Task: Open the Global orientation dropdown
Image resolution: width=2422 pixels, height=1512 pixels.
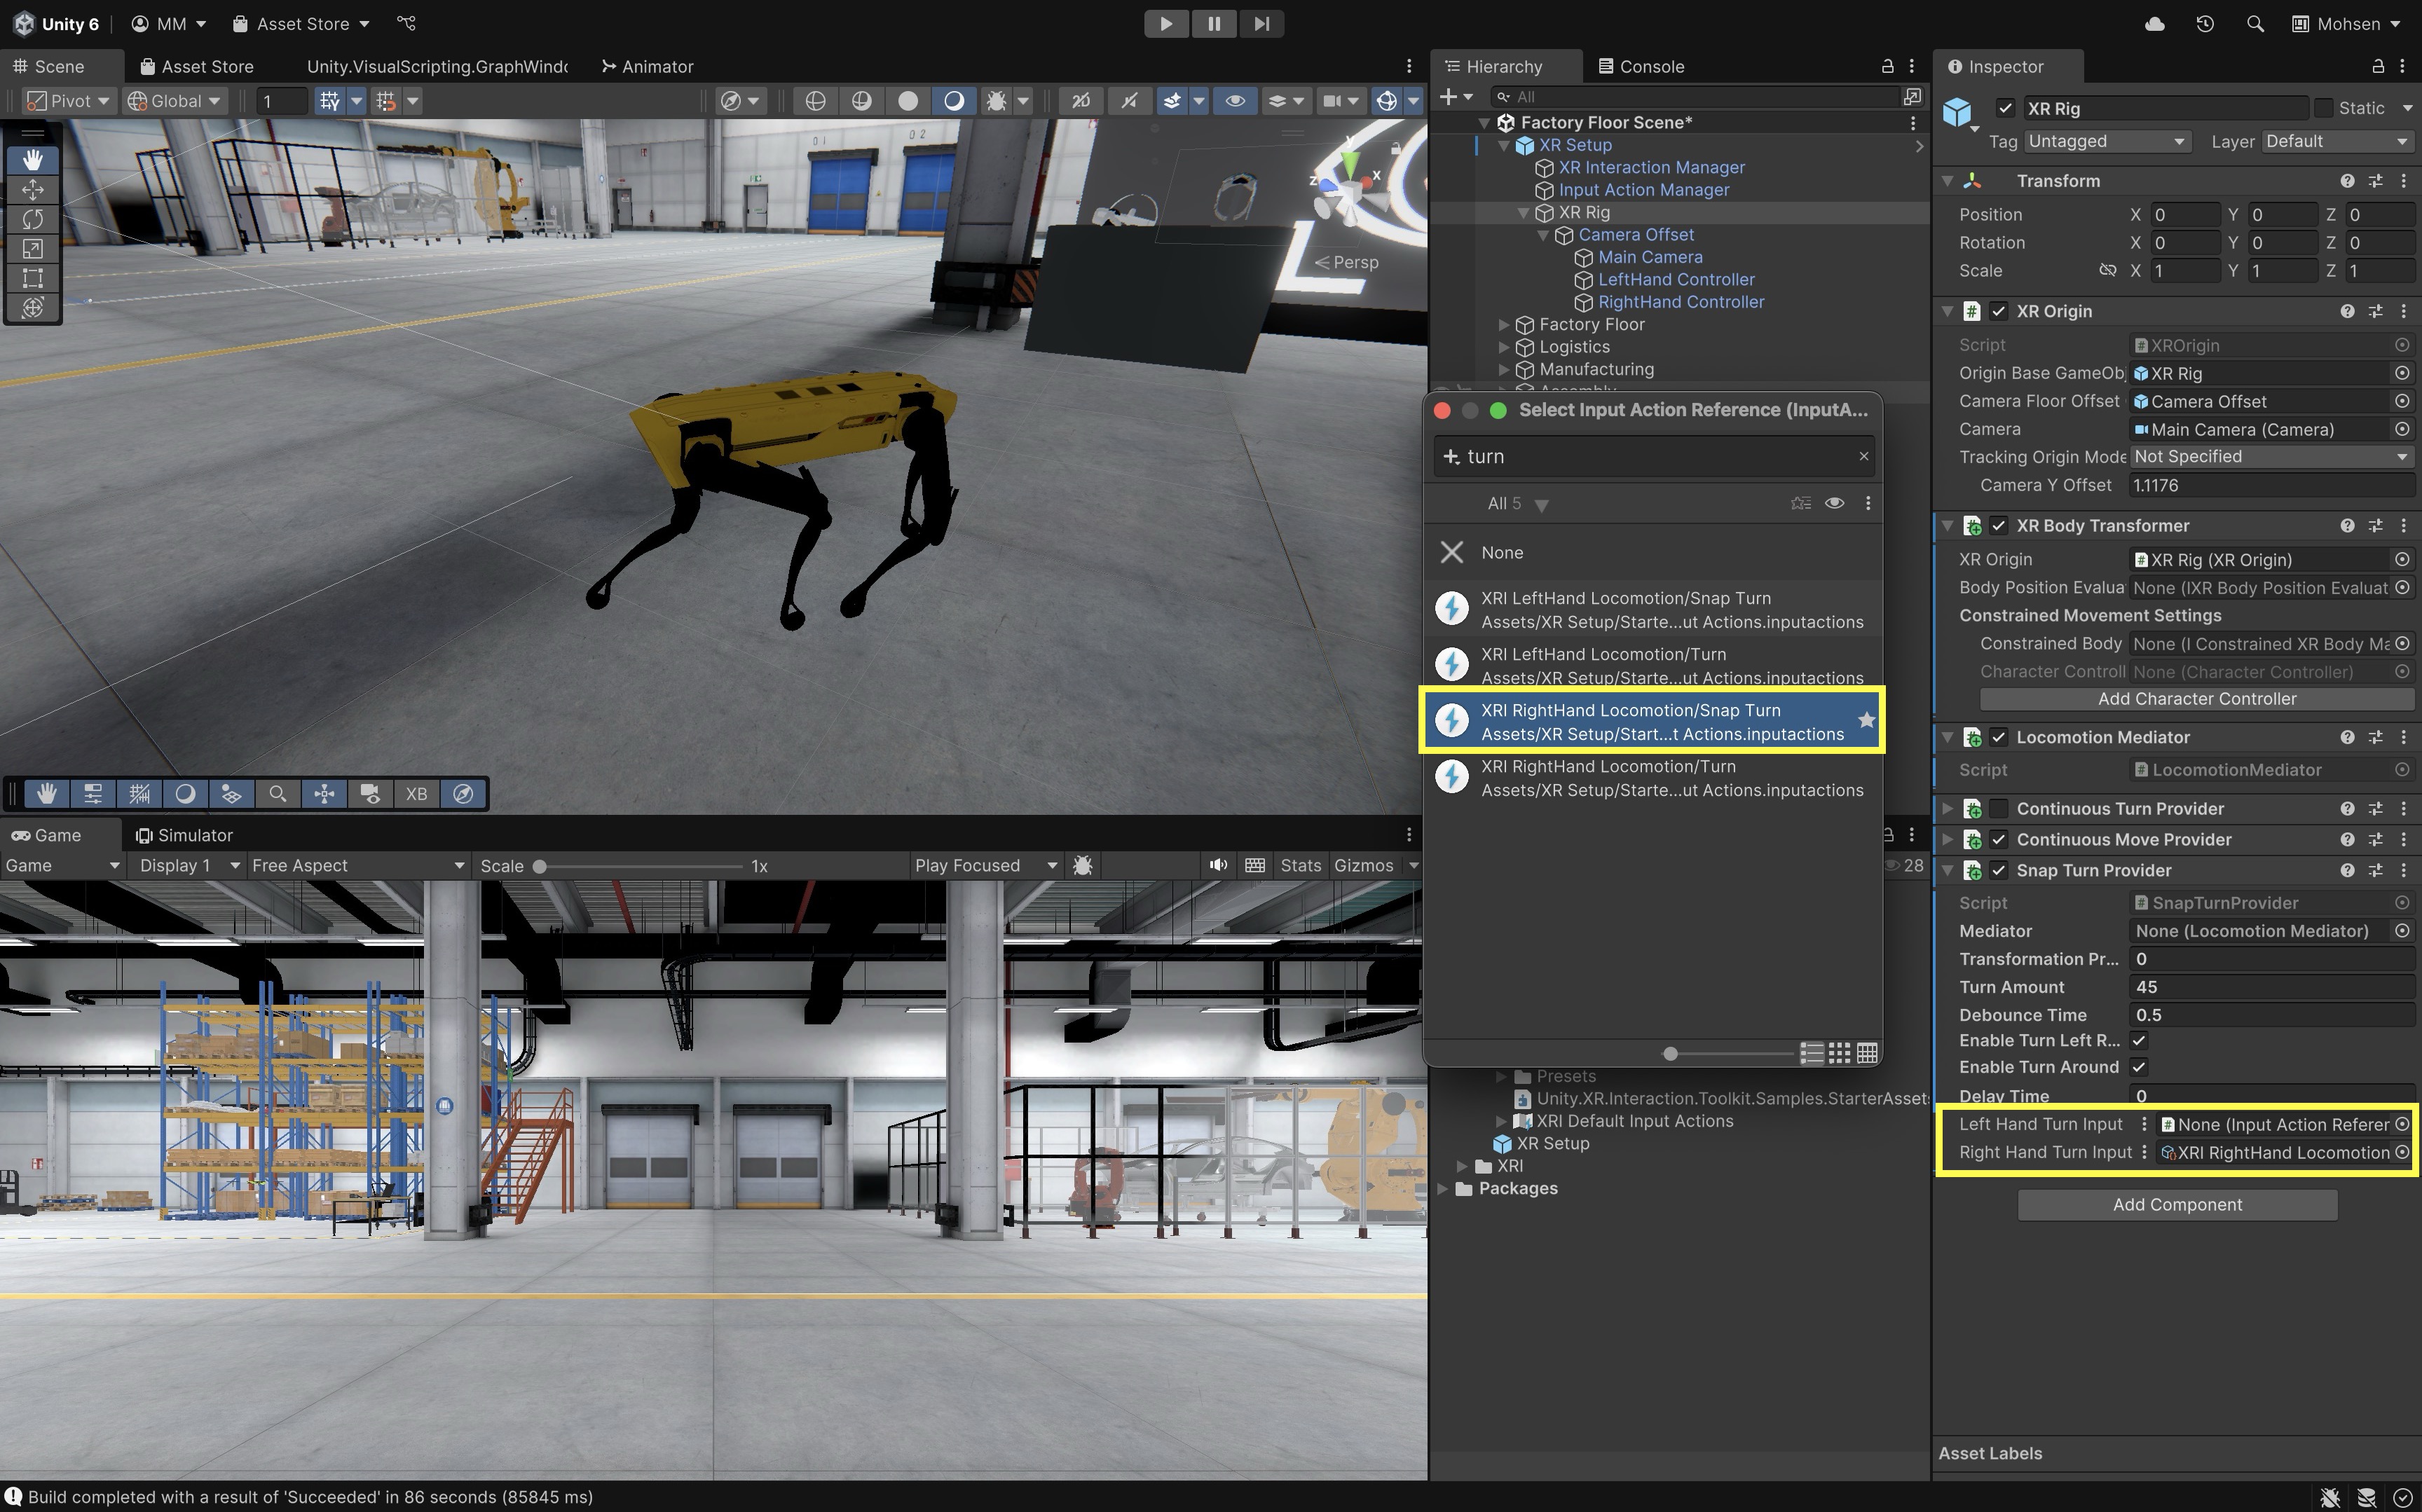Action: [174, 101]
